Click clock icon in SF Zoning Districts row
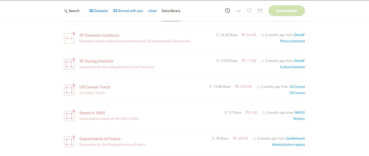 tap(262, 61)
